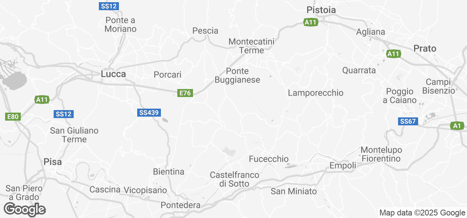Click the SS439 road shield icon
Viewport: 467px width, 218px height.
[x=149, y=113]
